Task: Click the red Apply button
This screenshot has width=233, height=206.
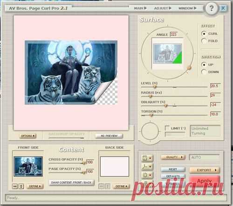Action: (205, 181)
